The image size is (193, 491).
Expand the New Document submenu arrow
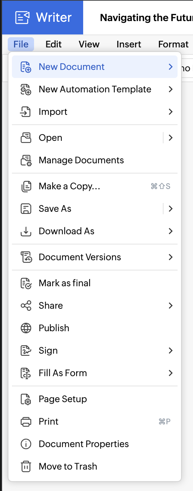[171, 67]
